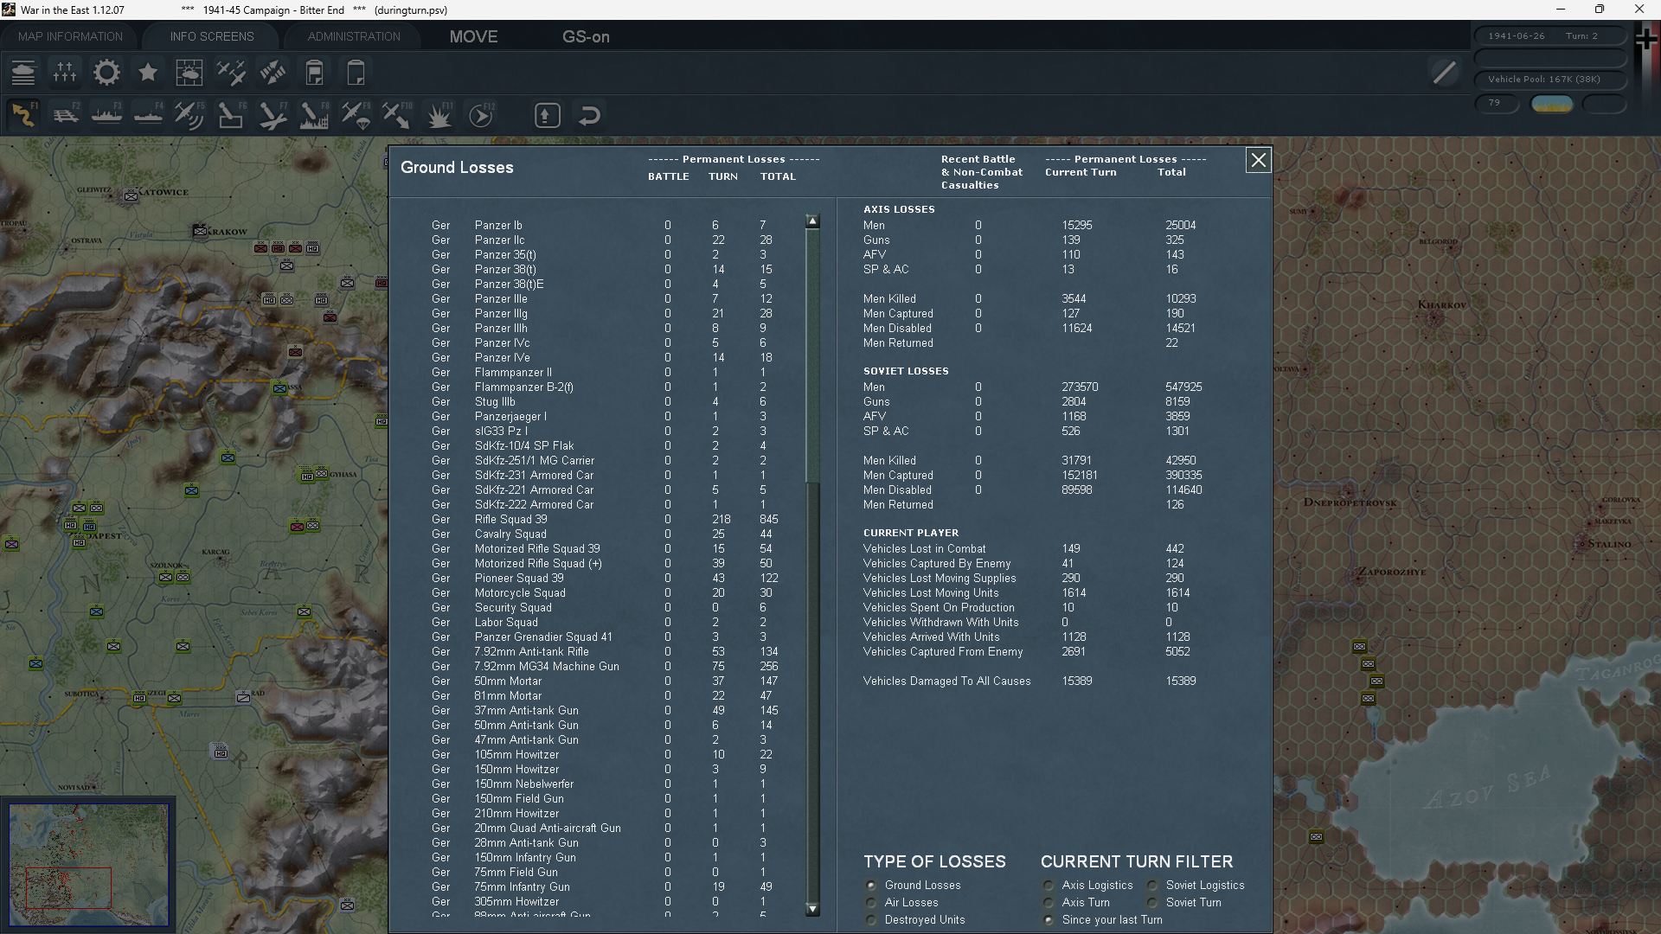The image size is (1661, 934).
Task: Open ADMINISTRATION tab
Action: click(354, 36)
